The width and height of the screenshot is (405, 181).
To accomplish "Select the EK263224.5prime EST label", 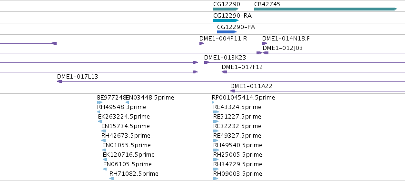I will coord(124,117).
